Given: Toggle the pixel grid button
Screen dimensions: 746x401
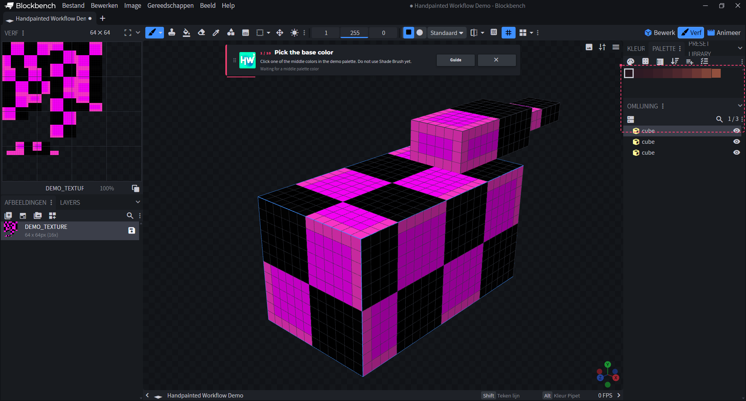Looking at the screenshot, I should pos(509,33).
